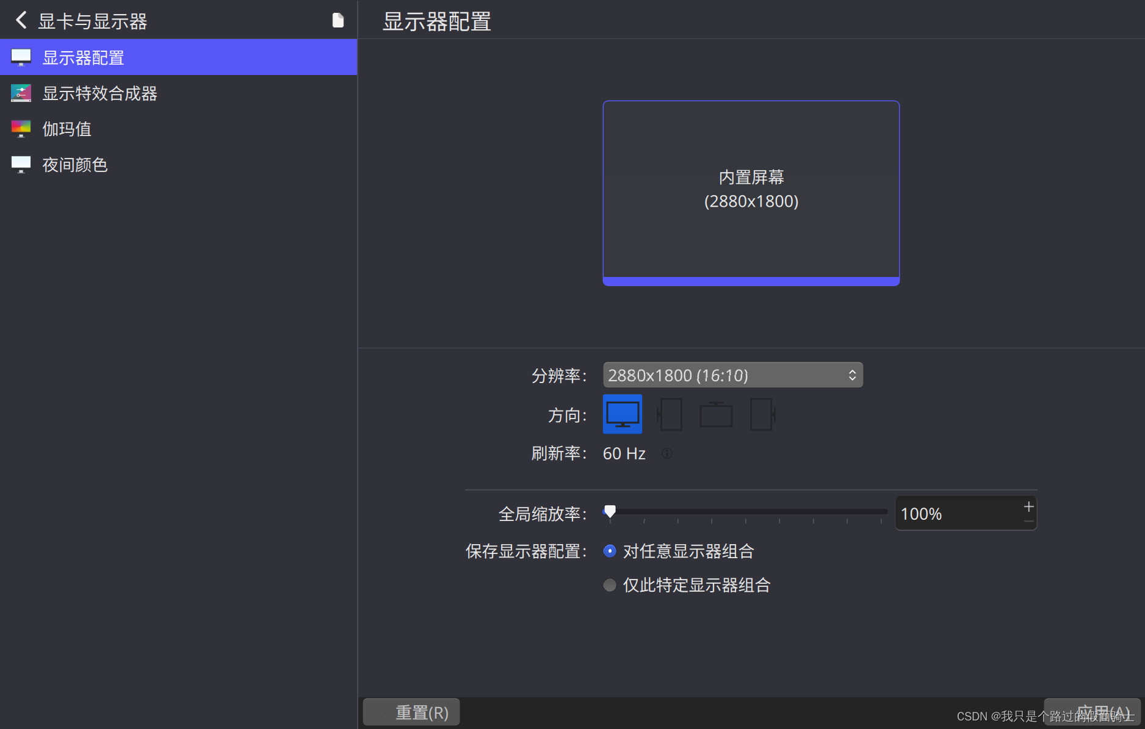This screenshot has height=729, width=1145.
Task: Open 显示特效合成器 settings
Action: coord(178,93)
